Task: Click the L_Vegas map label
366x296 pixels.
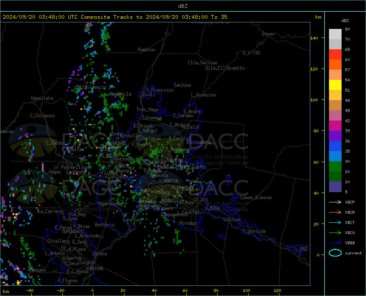Action: click(52, 172)
